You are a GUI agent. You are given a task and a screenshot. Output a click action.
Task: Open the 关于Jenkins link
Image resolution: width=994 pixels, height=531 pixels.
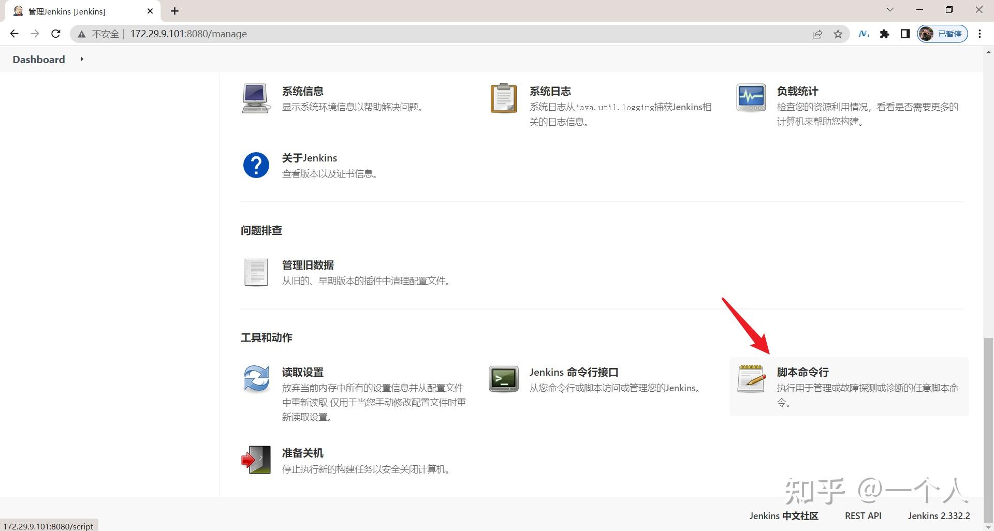[x=310, y=158]
